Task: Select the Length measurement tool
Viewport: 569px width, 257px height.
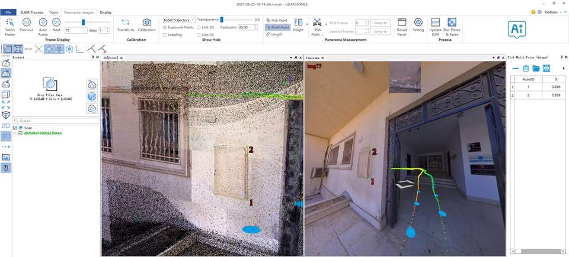Action: click(x=274, y=34)
